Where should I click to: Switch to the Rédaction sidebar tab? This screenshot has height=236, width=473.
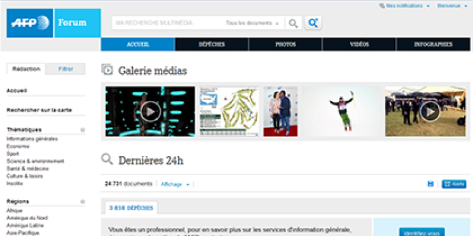(26, 69)
